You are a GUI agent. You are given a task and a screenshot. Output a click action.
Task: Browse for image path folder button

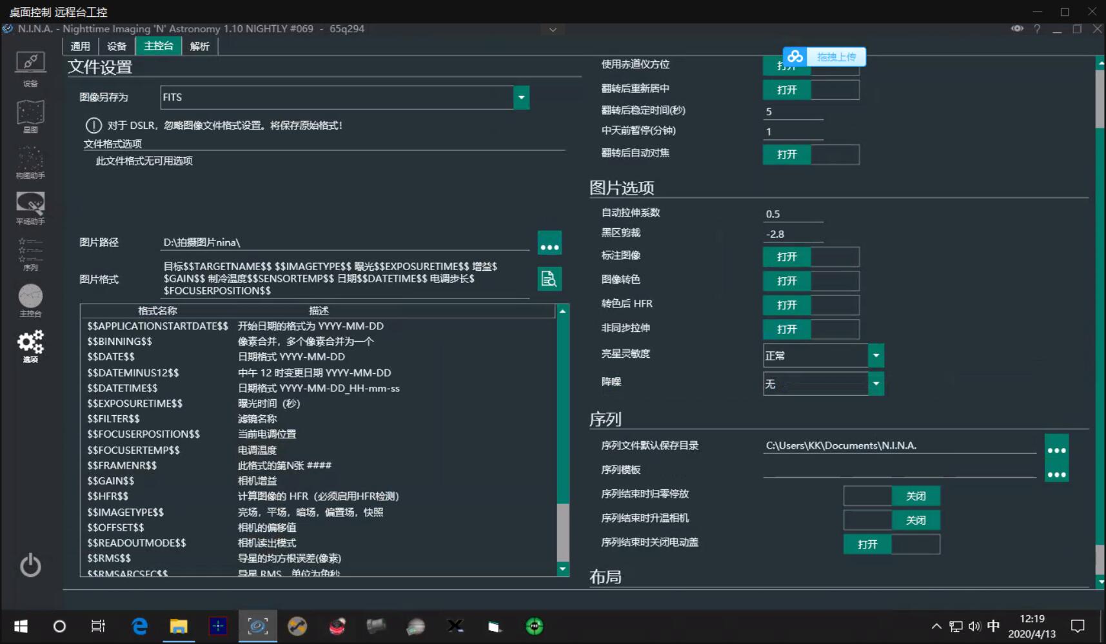pos(549,243)
